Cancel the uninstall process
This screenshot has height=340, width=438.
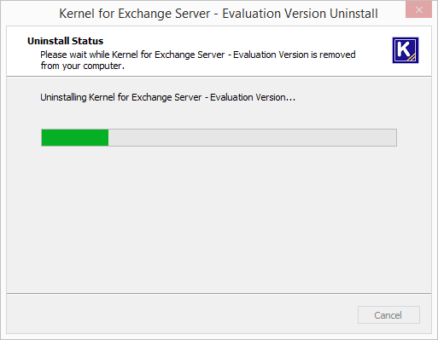388,314
